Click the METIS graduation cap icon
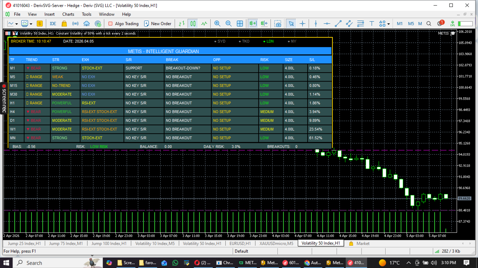Viewport: 478px width, 268px height. coord(453,33)
